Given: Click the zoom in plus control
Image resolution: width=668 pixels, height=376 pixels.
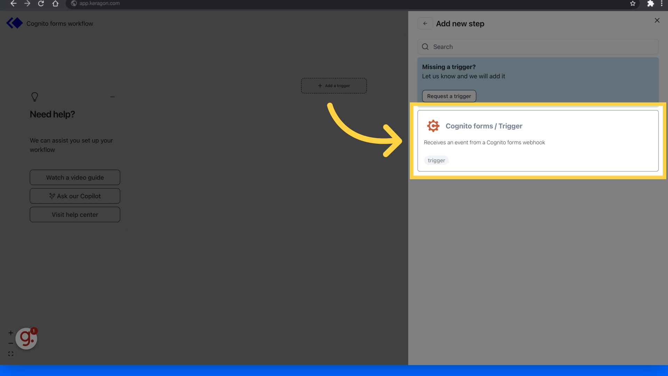Looking at the screenshot, I should click(10, 332).
